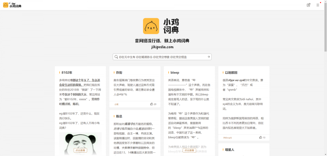Click the 小鸡词典 logo in the top-left header
The height and width of the screenshot is (156, 327).
point(12,5)
